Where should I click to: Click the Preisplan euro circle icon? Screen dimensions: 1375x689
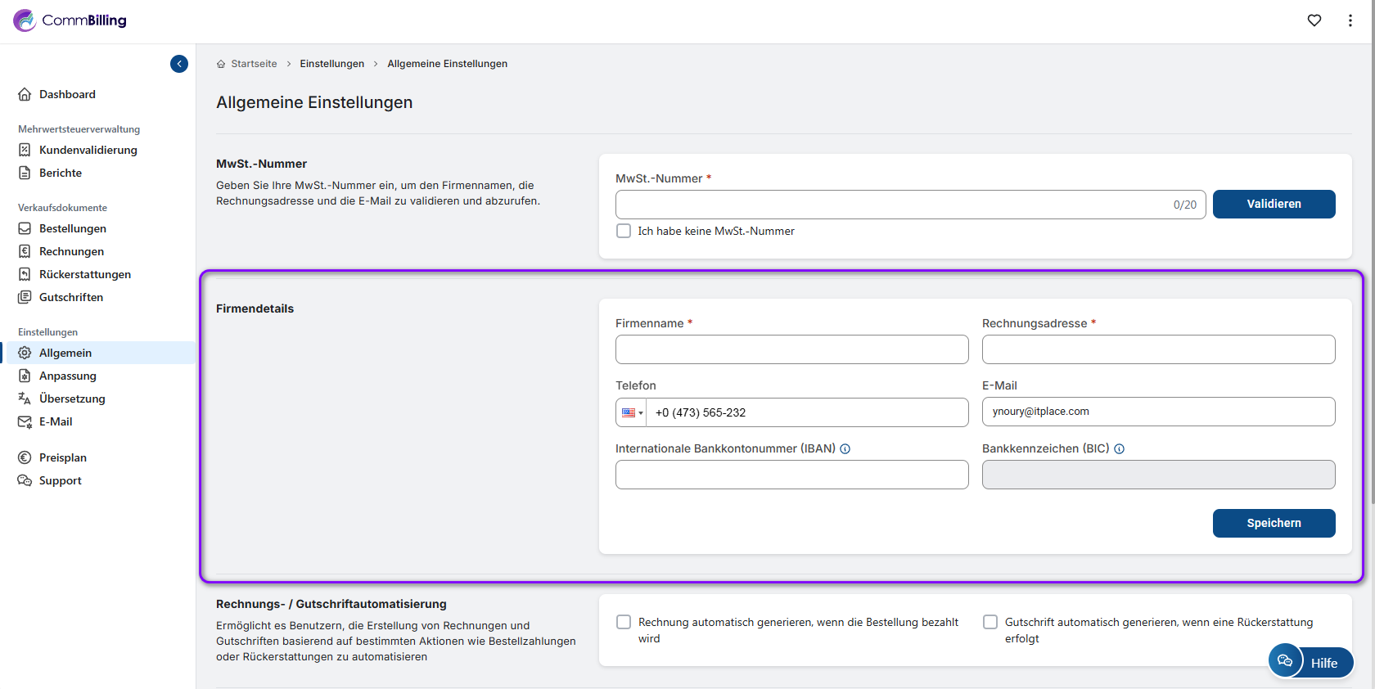[25, 457]
